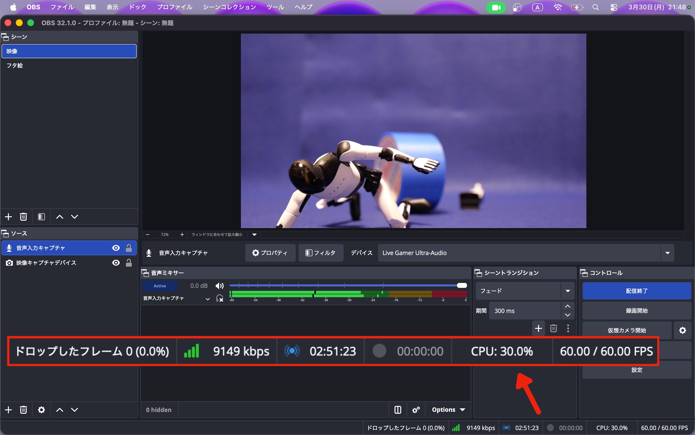Click the headphone monitoring icon in mixer
Screen dimensions: 695x435
point(219,298)
